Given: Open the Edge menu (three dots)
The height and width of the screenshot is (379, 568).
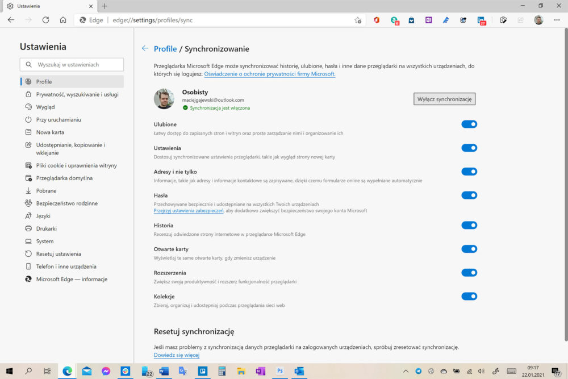Looking at the screenshot, I should tap(557, 20).
